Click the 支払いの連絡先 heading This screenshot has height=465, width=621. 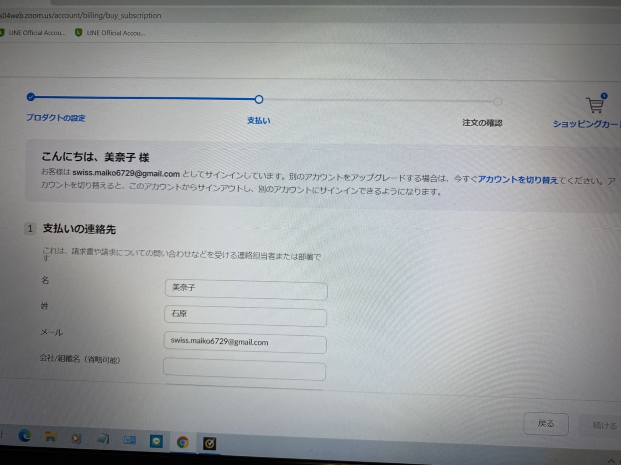click(79, 229)
